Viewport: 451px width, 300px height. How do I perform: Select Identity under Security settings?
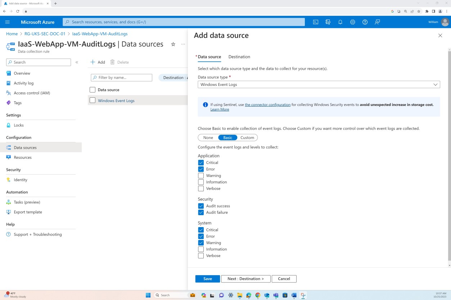21,180
